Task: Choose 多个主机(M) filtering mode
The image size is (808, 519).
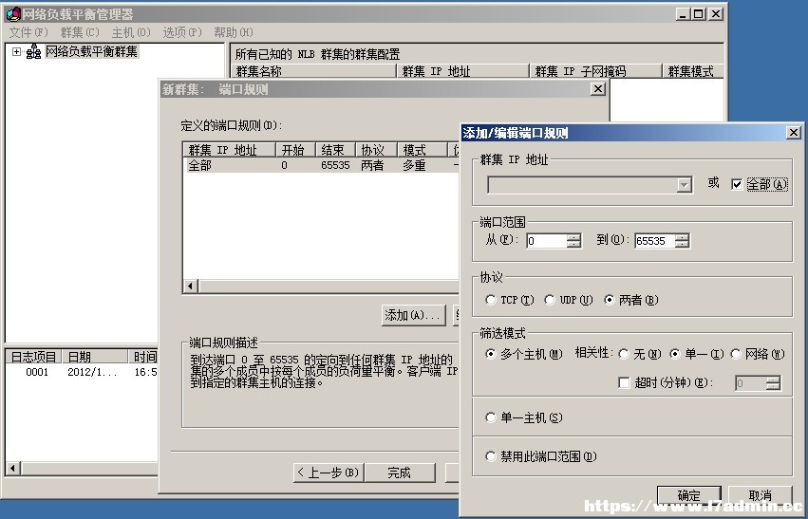Action: pyautogui.click(x=491, y=354)
